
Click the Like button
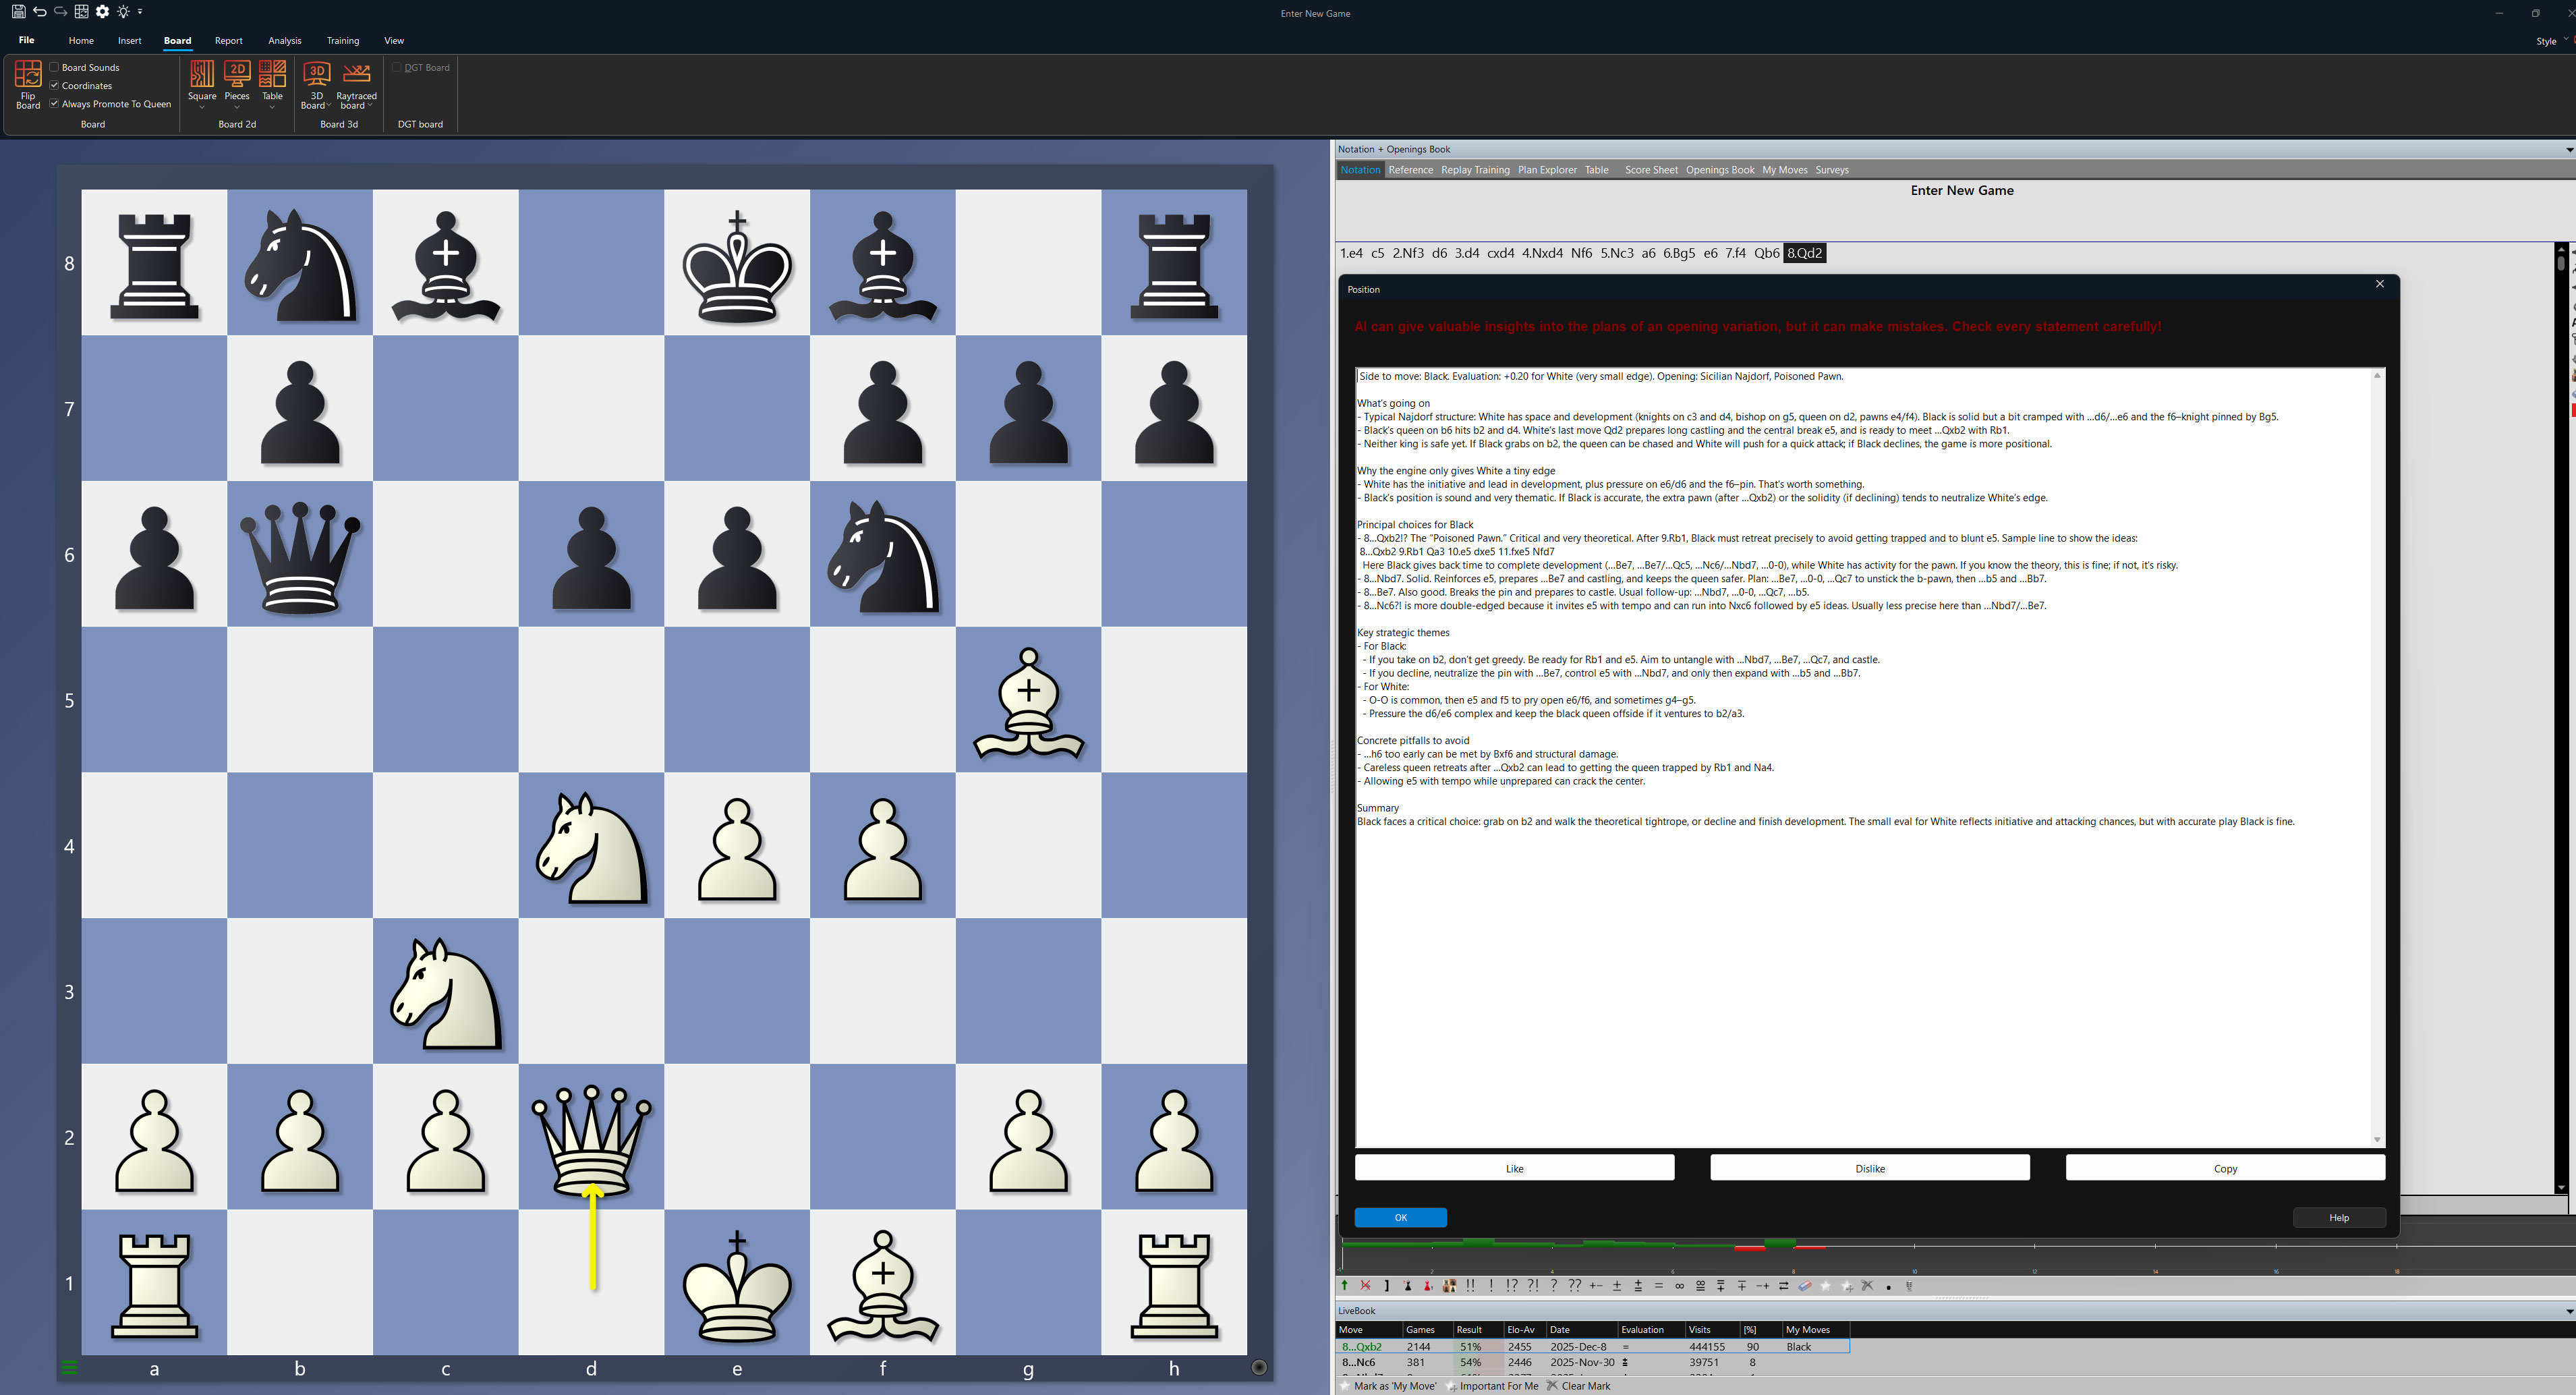tap(1514, 1168)
